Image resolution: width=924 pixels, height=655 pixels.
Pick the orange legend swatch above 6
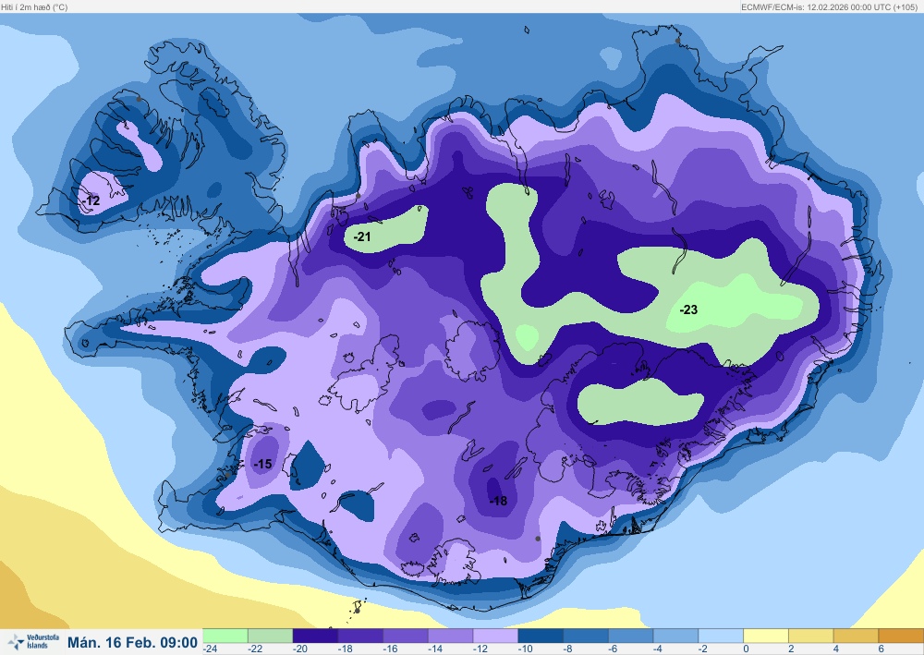tap(901, 636)
